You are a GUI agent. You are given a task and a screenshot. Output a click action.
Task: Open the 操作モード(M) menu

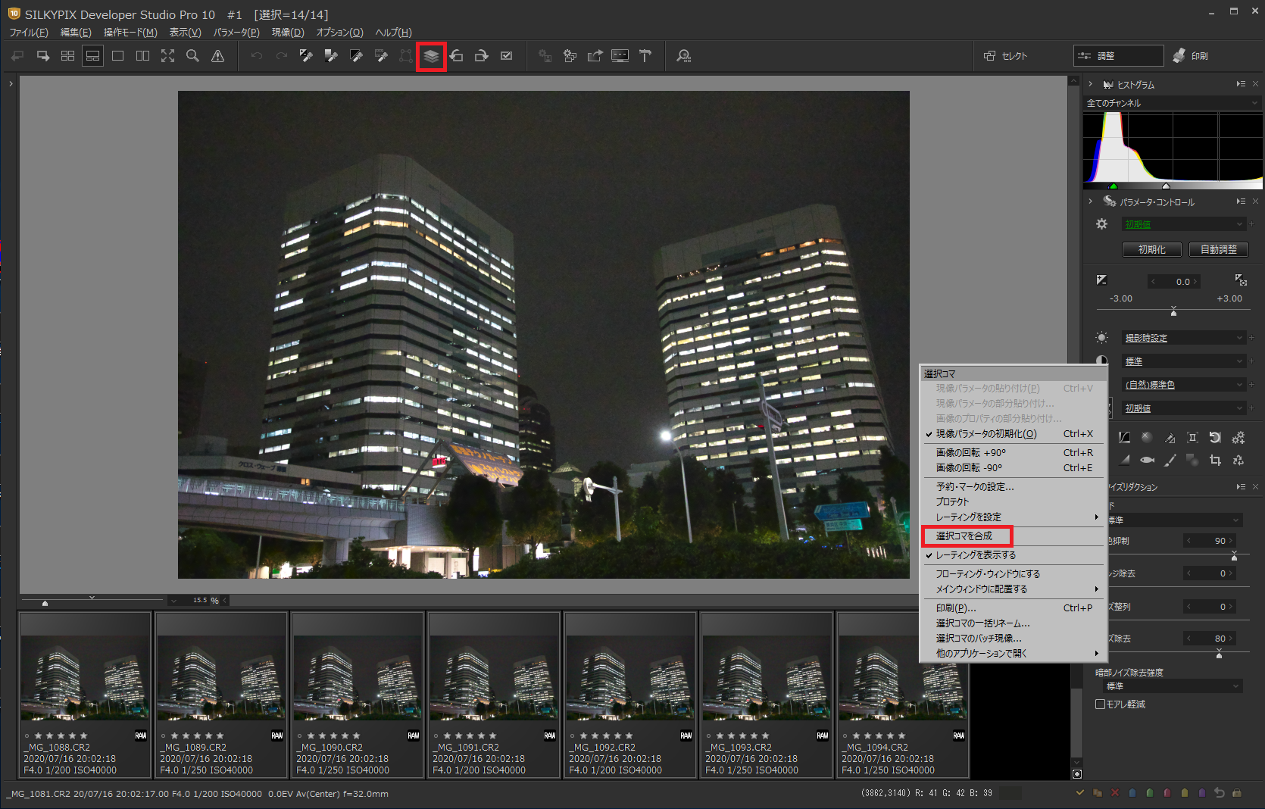click(x=130, y=33)
